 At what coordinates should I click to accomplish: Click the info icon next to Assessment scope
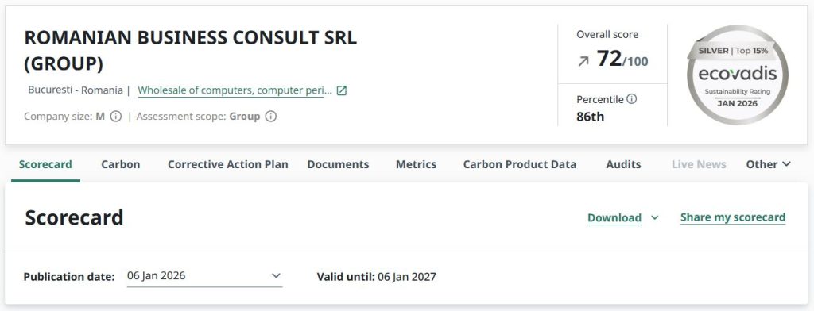click(270, 117)
